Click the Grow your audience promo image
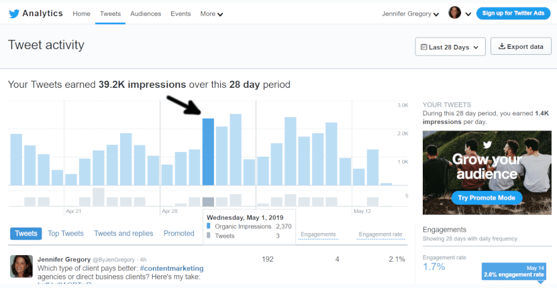This screenshot has height=288, width=557. point(487,173)
